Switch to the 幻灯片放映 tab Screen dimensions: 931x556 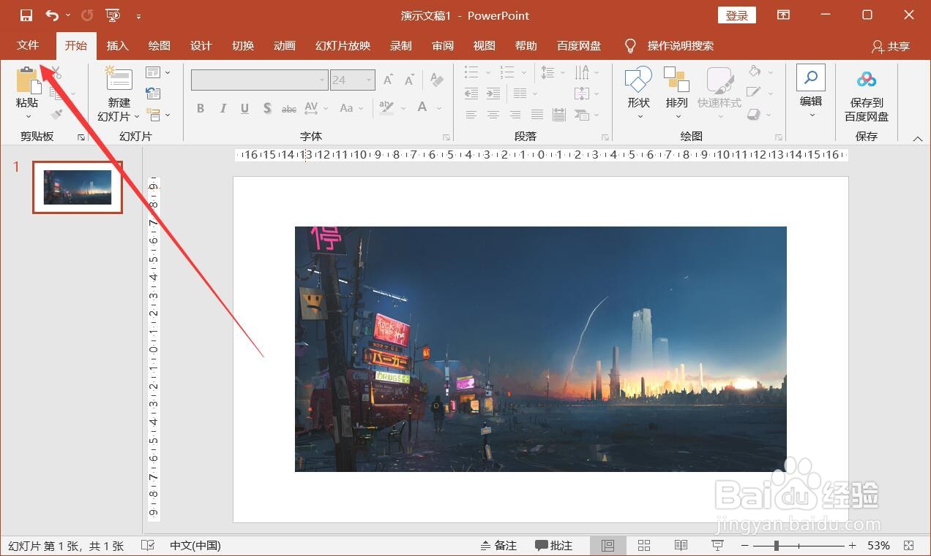[x=343, y=45]
